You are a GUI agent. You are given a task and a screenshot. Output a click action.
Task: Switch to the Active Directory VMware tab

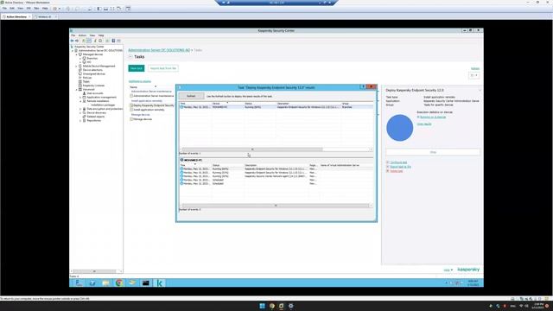pos(16,16)
